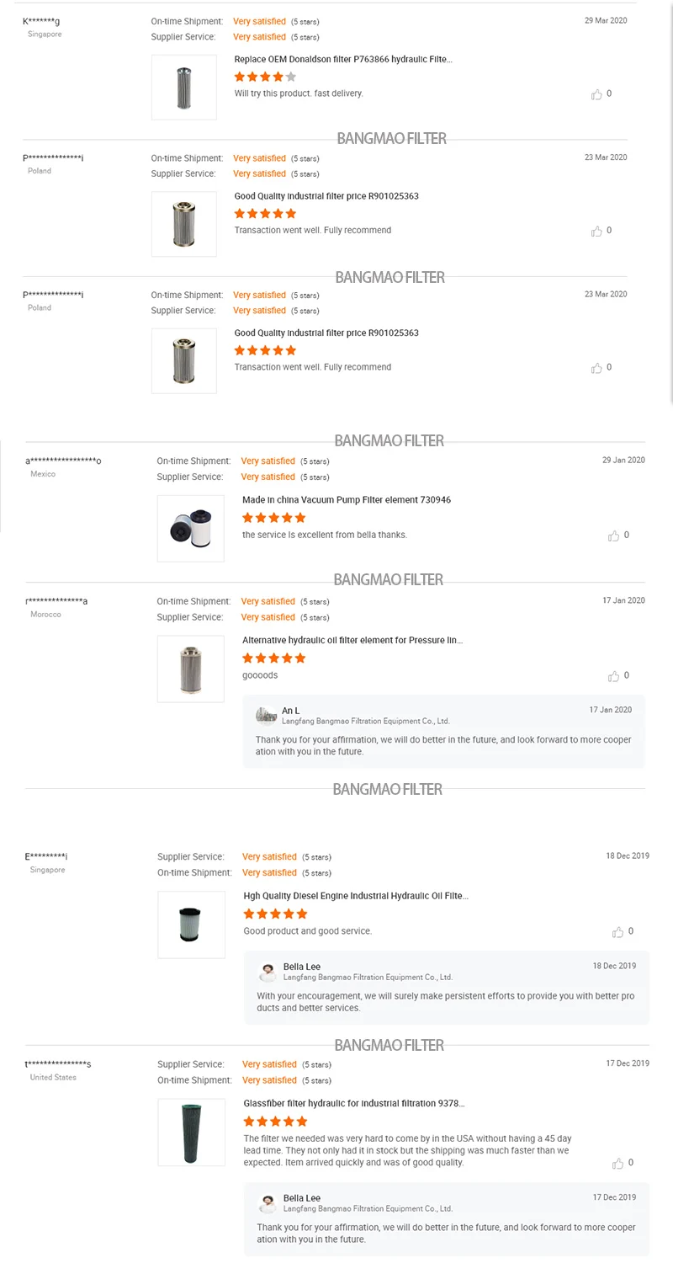Screen dimensions: 673x1263
Task: Click thumbs-up on the Mexico vacuum pump review
Action: (x=613, y=536)
